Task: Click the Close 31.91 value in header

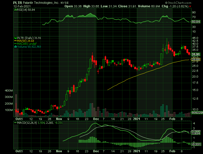Action: 127,6
